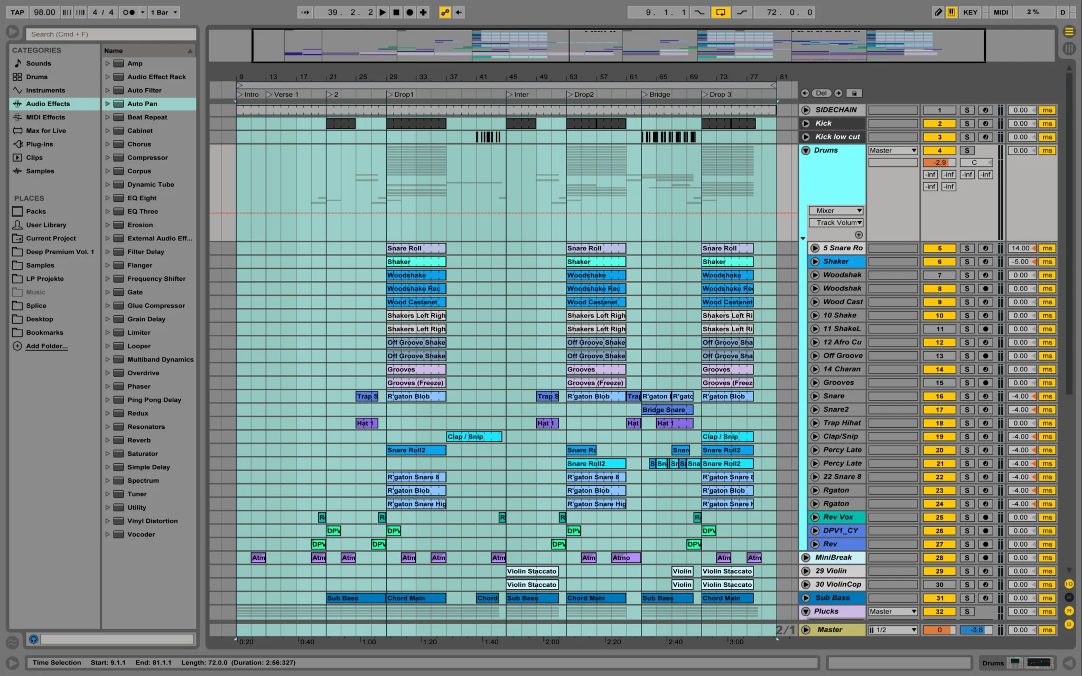This screenshot has width=1082, height=676.
Task: Click the Nudge Tempo Up icon
Action: tap(80, 12)
